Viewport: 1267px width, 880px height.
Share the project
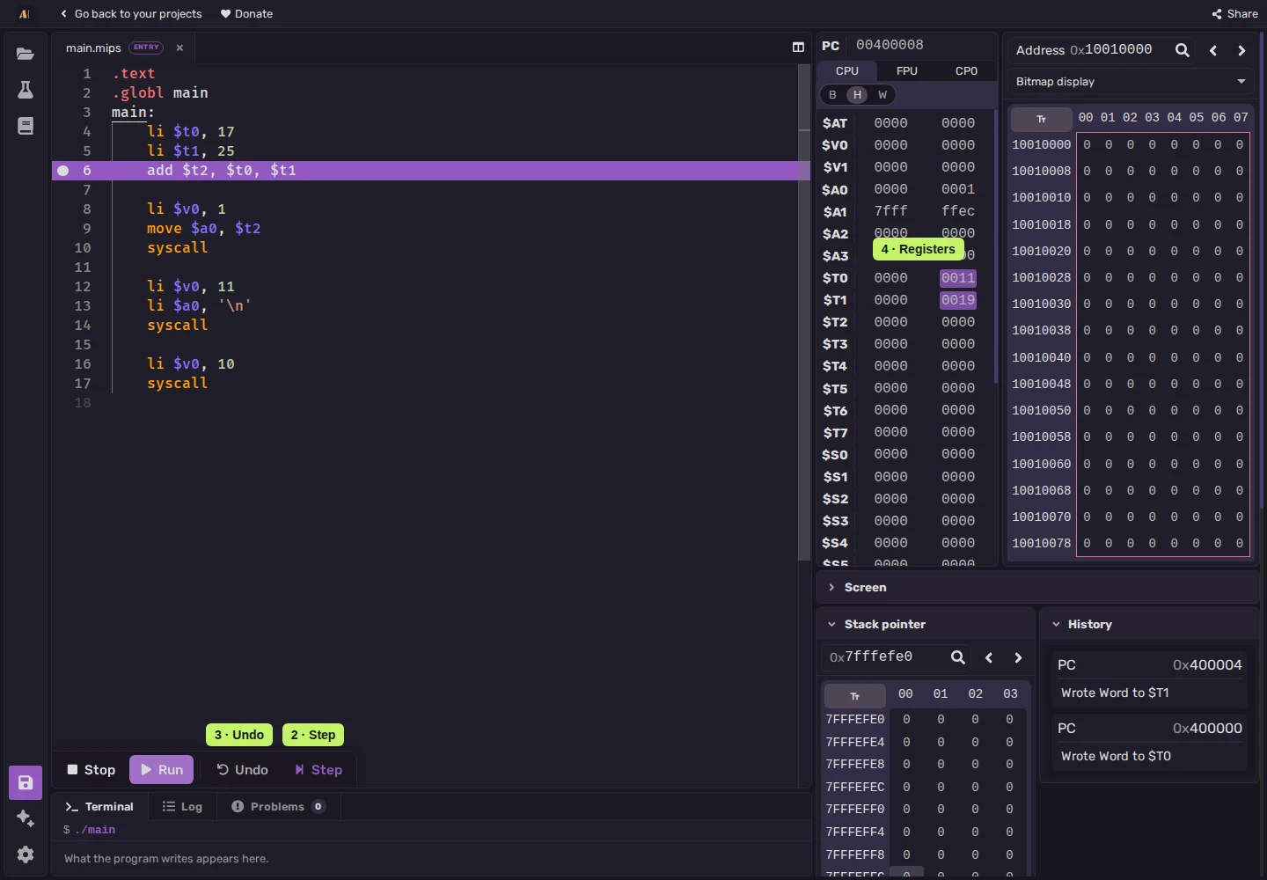pyautogui.click(x=1235, y=13)
